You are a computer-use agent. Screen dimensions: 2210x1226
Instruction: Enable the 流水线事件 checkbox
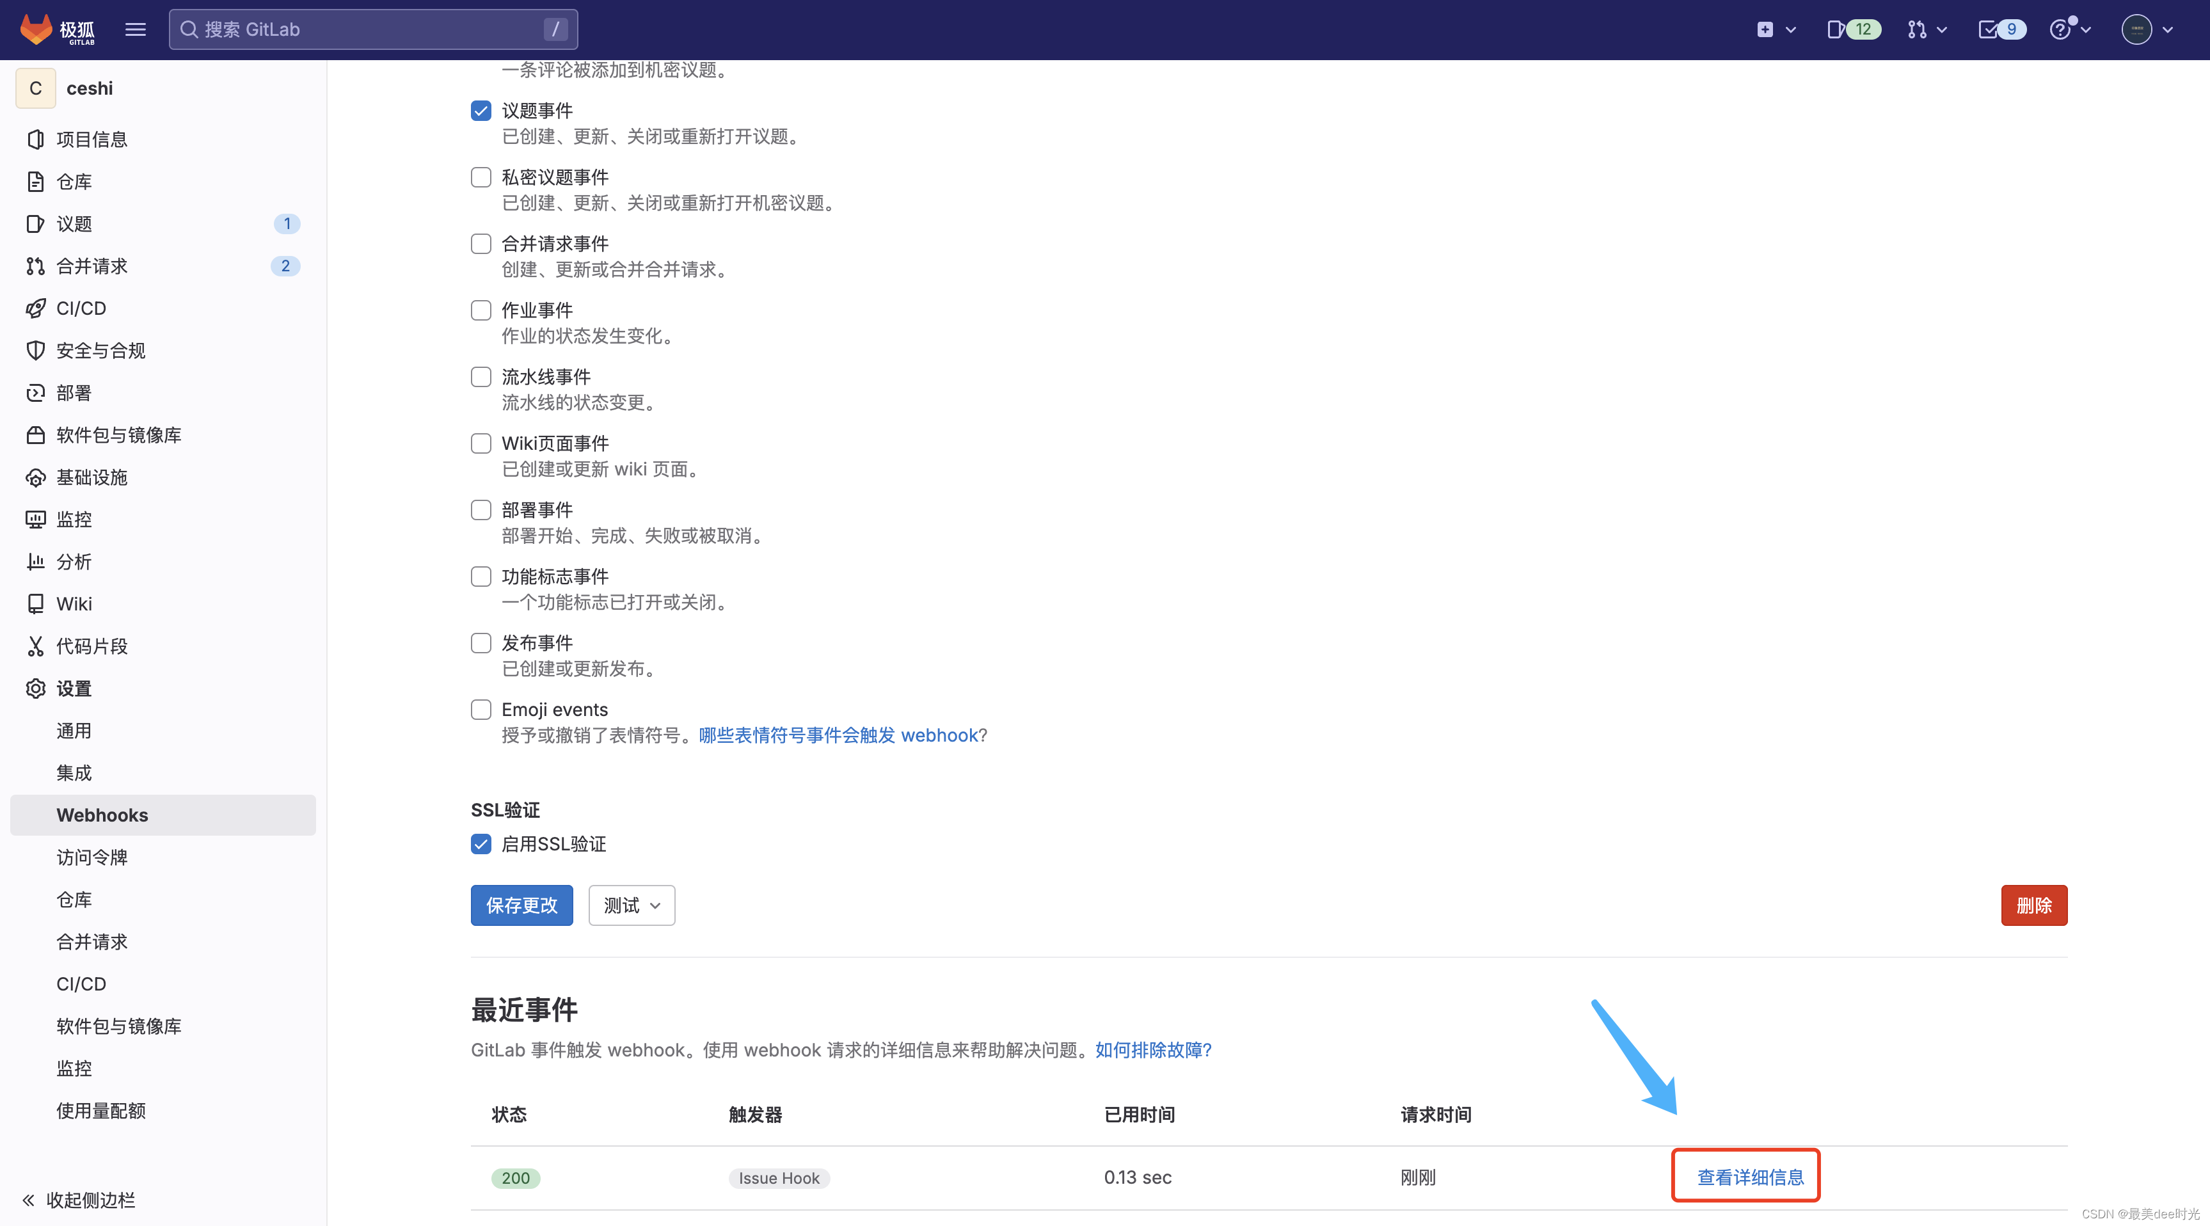tap(481, 377)
